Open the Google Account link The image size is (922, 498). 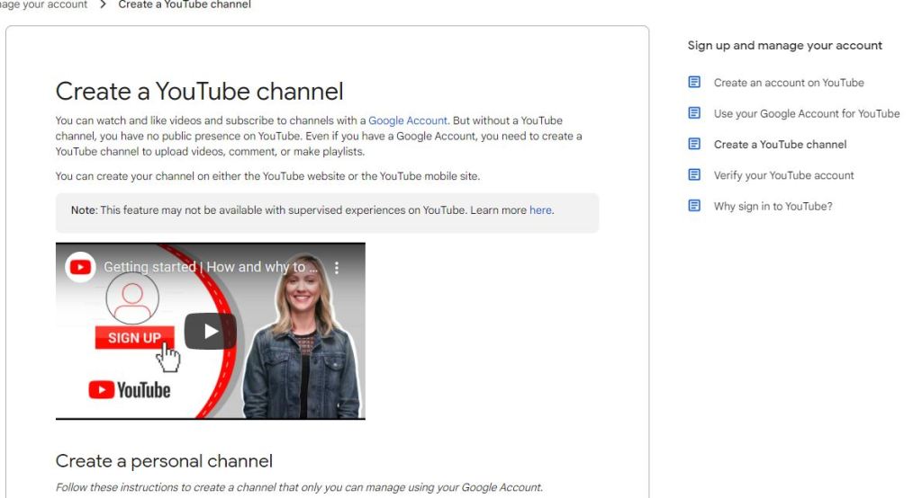(x=408, y=120)
